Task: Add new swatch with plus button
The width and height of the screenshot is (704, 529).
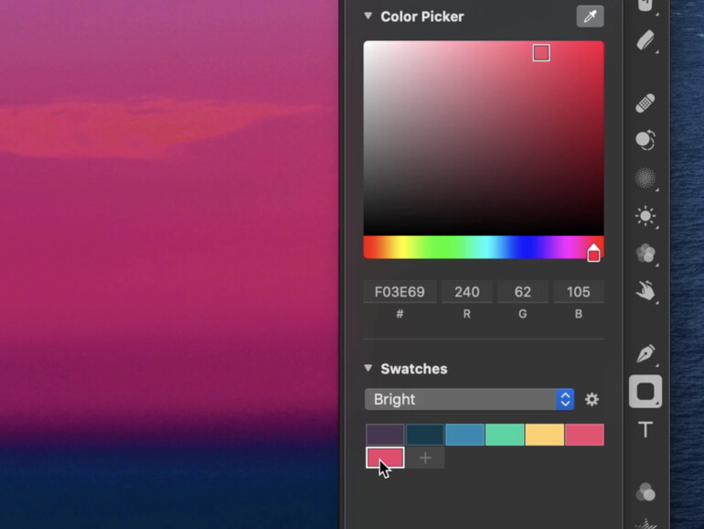Action: click(425, 458)
